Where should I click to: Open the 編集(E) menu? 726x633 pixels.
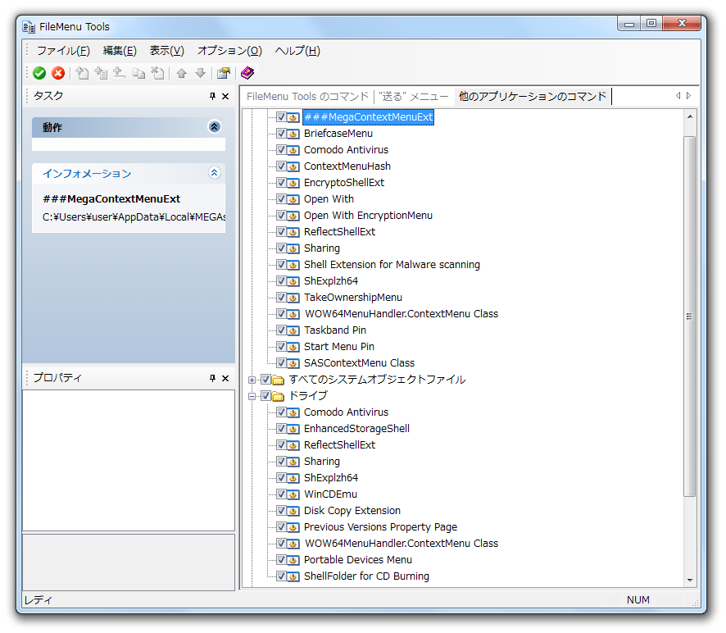120,51
